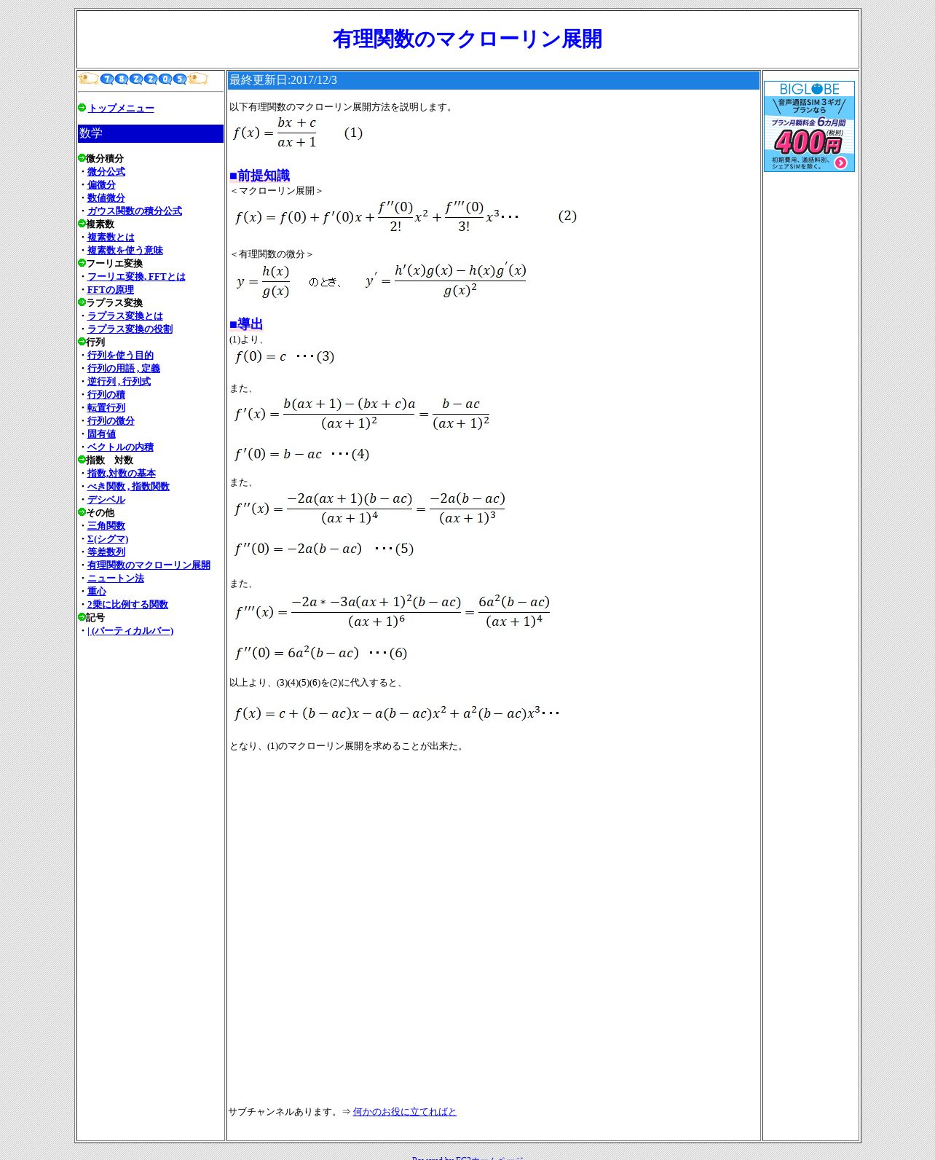Click the f(0) = c equation (3)

tap(284, 356)
